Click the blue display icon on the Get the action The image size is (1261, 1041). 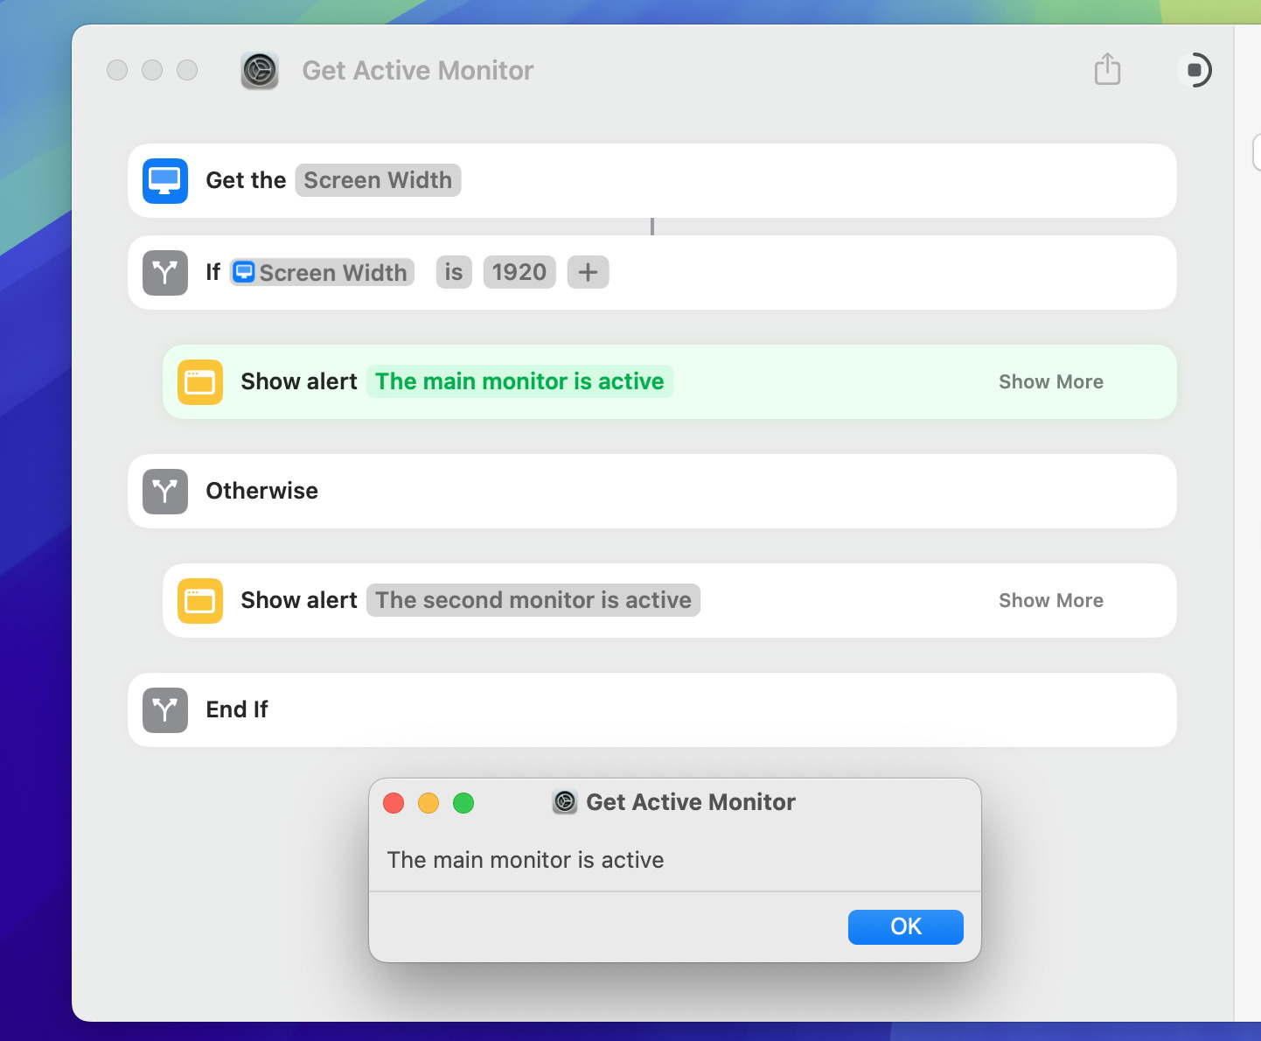coord(165,180)
